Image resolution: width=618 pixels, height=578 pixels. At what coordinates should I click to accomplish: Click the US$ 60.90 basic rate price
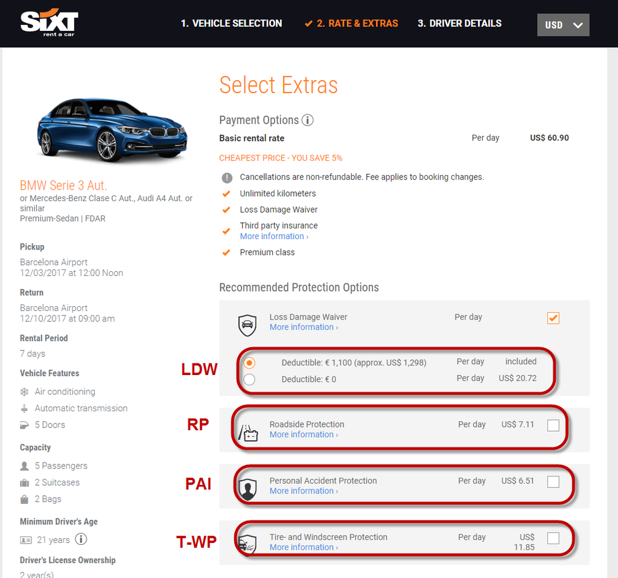click(549, 138)
